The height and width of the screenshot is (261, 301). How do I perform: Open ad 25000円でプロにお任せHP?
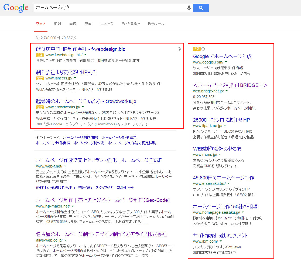click(221, 120)
